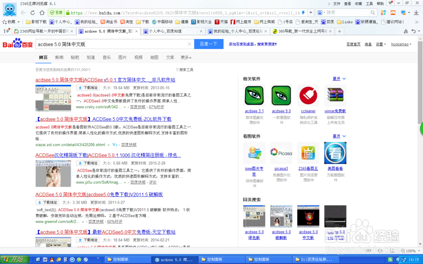The height and width of the screenshot is (264, 423).
Task: Open the 文件 menu
Action: (336, 4)
